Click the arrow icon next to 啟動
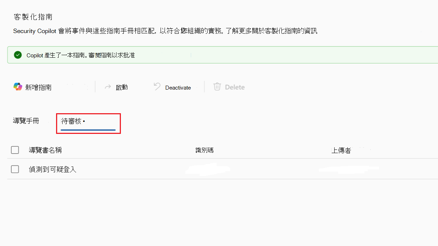 point(108,87)
